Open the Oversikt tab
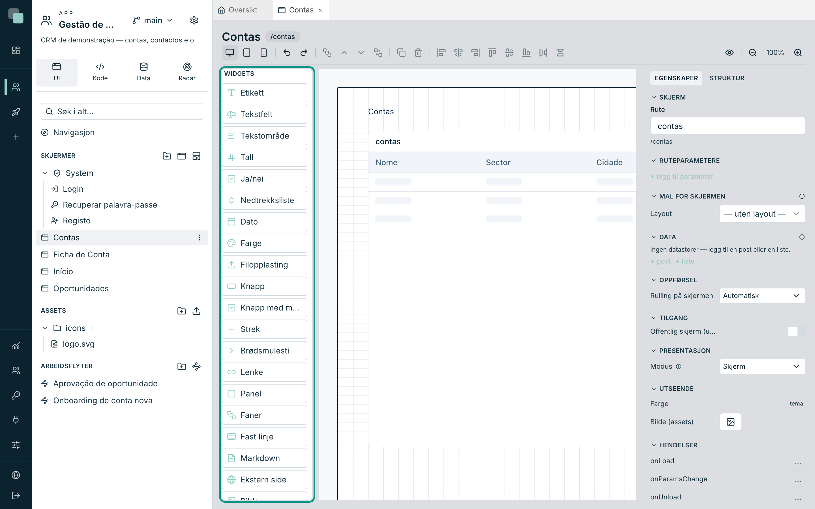 238,10
